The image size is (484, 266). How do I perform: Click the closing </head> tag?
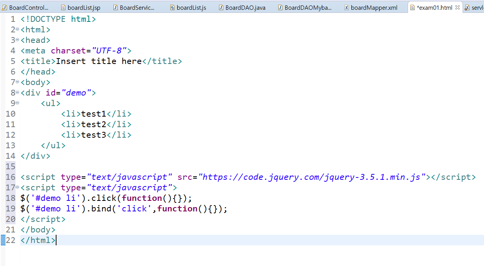coord(38,72)
